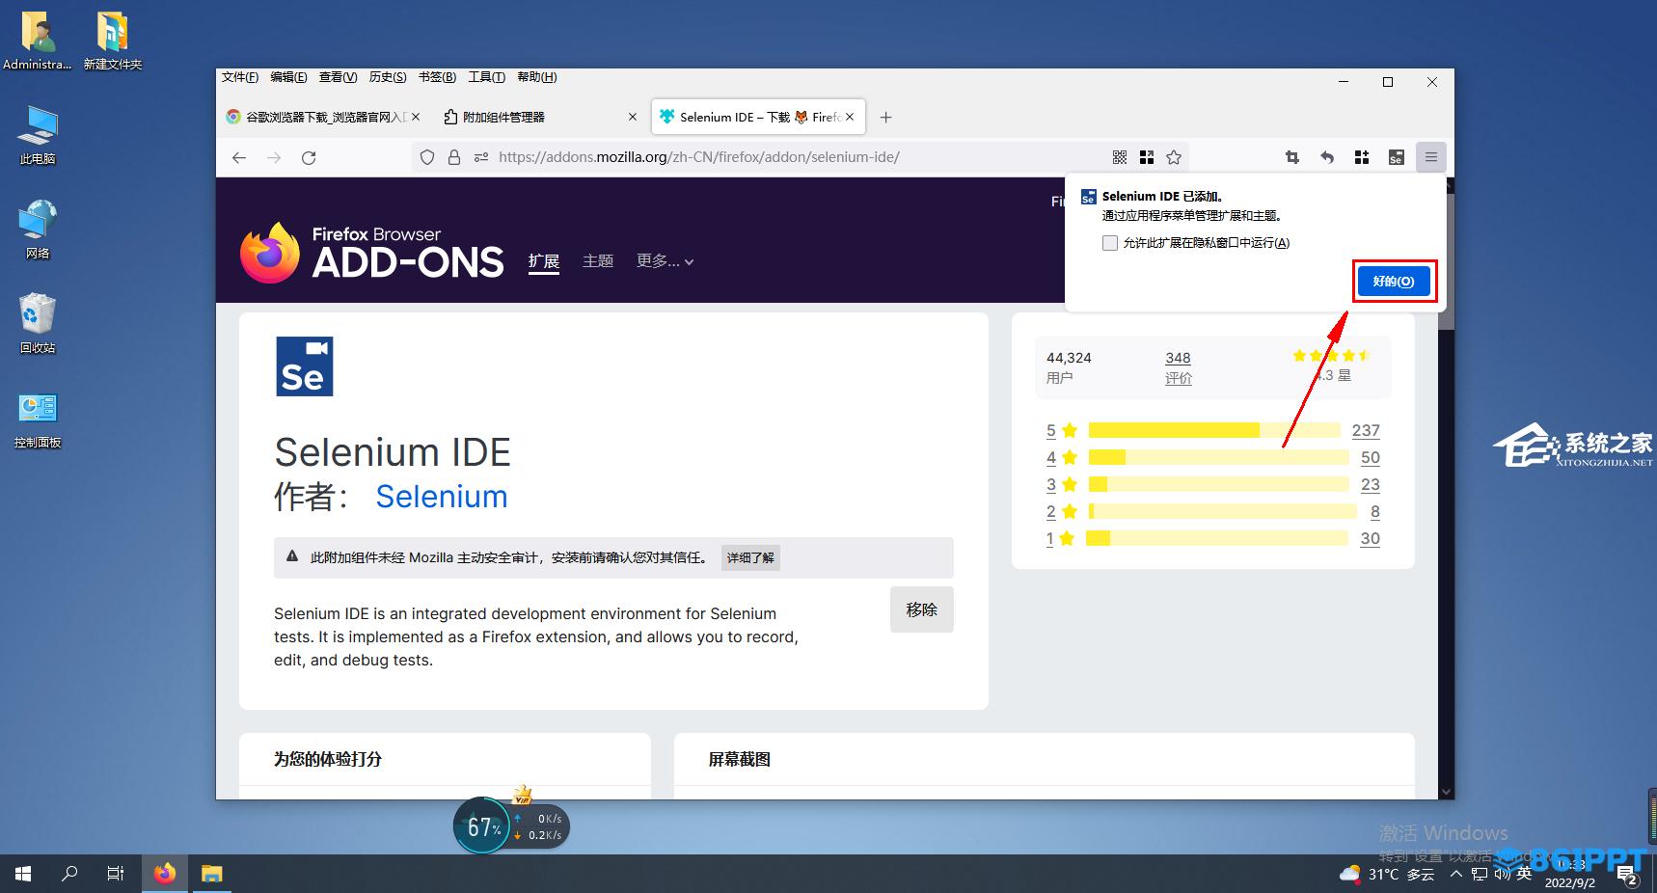Select the 新建文件夹 desktop folder
The width and height of the screenshot is (1657, 893).
coord(112,41)
